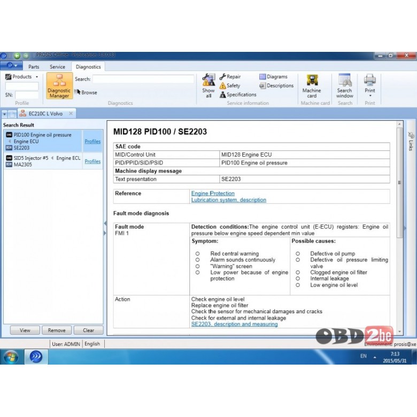Click the green forward navigation arrow
Viewport: 417px width, 417px height.
[x=26, y=56]
